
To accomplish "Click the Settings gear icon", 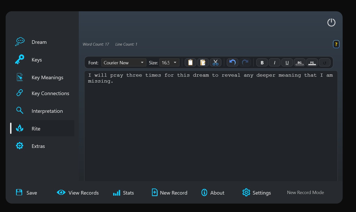I will click(x=246, y=193).
